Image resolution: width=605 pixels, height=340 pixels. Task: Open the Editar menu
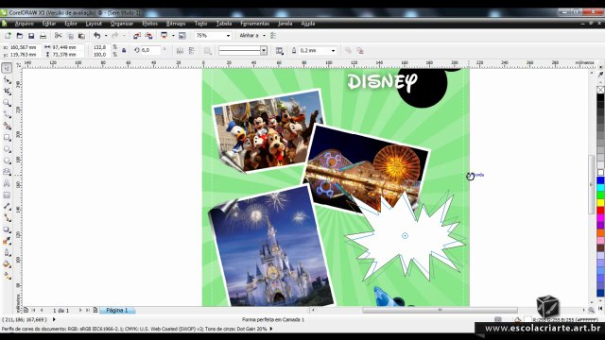[x=48, y=24]
